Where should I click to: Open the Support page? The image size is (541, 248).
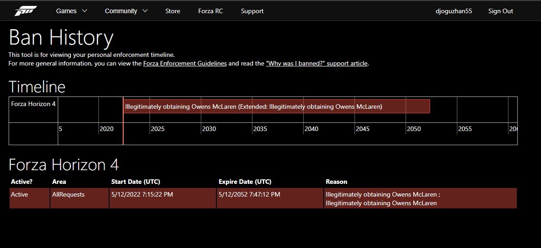[x=252, y=11]
